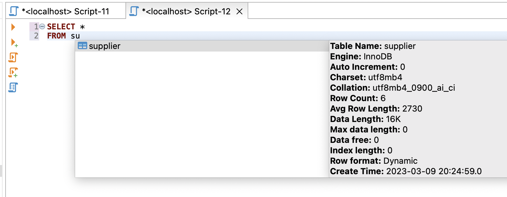Image resolution: width=507 pixels, height=197 pixels.
Task: Click the SELECT keyword in editor
Action: (61, 27)
